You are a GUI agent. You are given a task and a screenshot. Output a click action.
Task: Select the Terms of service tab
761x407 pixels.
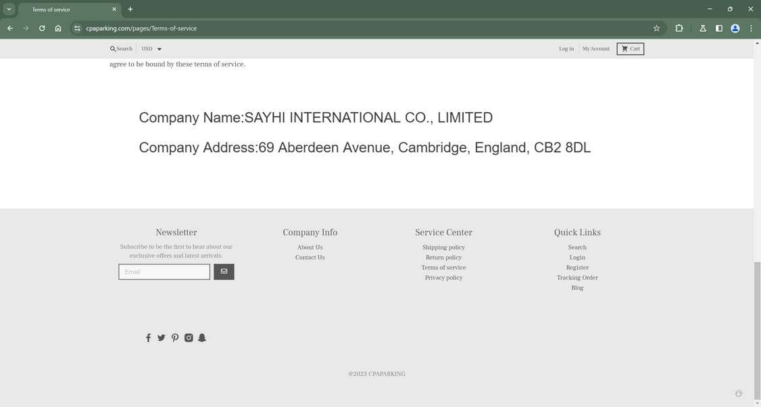70,9
